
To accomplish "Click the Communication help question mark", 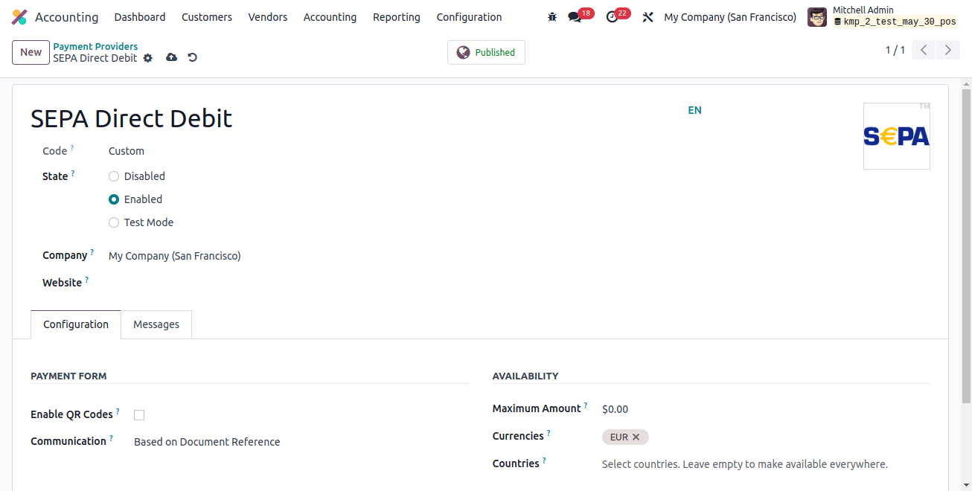I will pos(112,438).
